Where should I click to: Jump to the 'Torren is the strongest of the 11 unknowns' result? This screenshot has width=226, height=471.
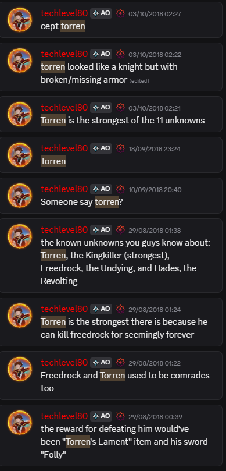coord(111,114)
